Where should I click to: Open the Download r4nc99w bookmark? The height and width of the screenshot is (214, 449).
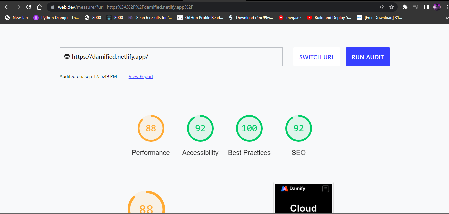tap(251, 18)
